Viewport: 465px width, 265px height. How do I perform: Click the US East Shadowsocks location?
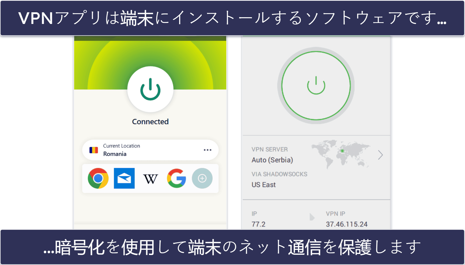click(263, 185)
